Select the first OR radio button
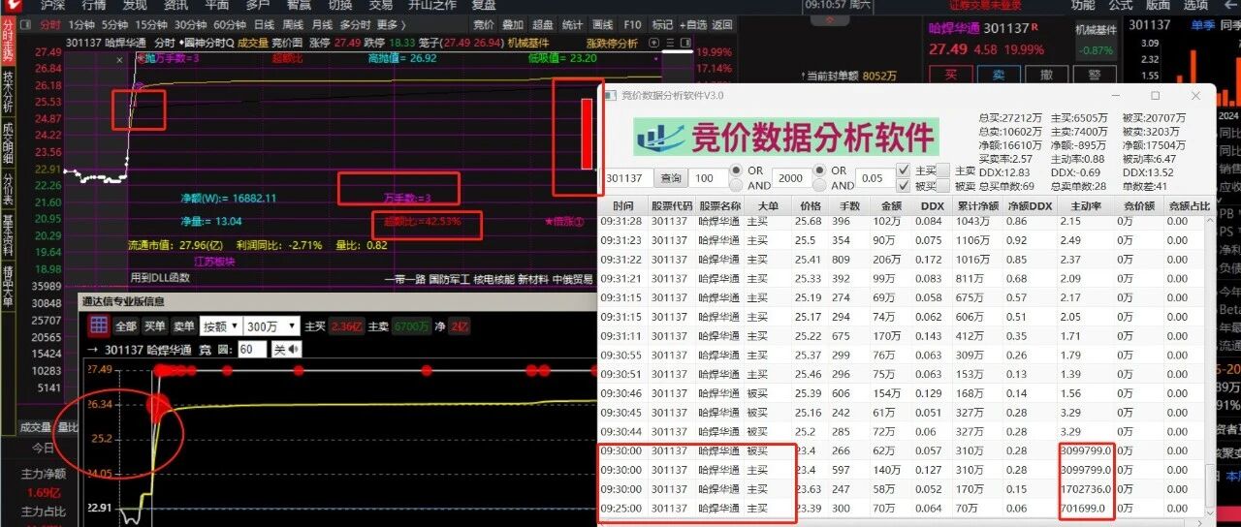This screenshot has width=1241, height=527. click(735, 170)
